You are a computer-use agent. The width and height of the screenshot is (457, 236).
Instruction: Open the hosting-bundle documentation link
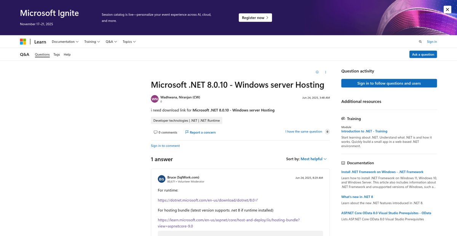click(x=228, y=223)
